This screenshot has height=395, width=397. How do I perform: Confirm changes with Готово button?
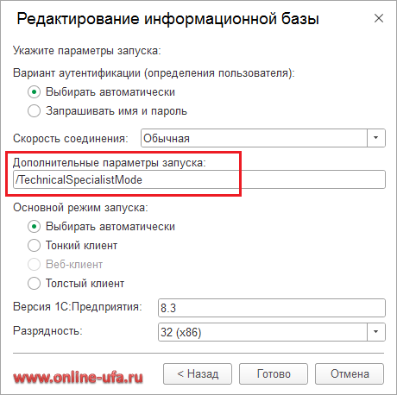tap(274, 373)
